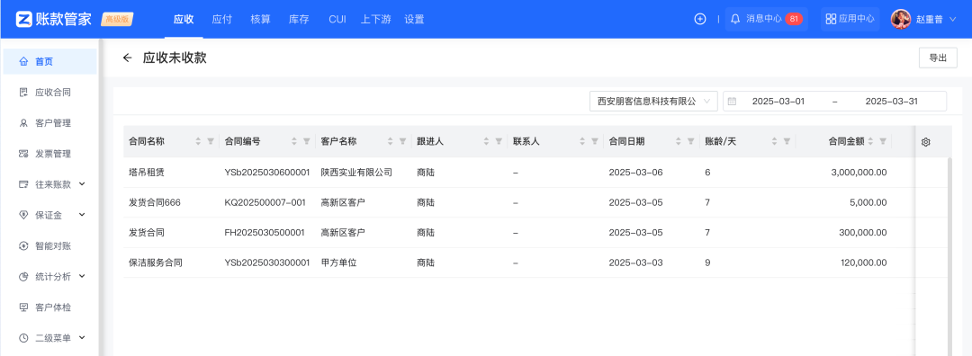Filter the 客户名称 column
The height and width of the screenshot is (356, 972).
click(x=402, y=142)
